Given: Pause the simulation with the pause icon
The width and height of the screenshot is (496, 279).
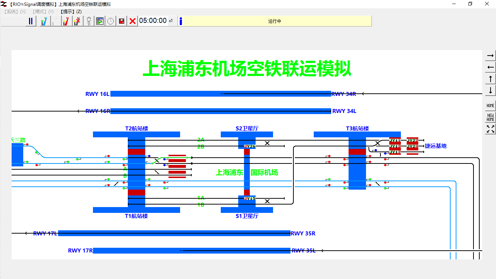Looking at the screenshot, I should click(x=31, y=21).
